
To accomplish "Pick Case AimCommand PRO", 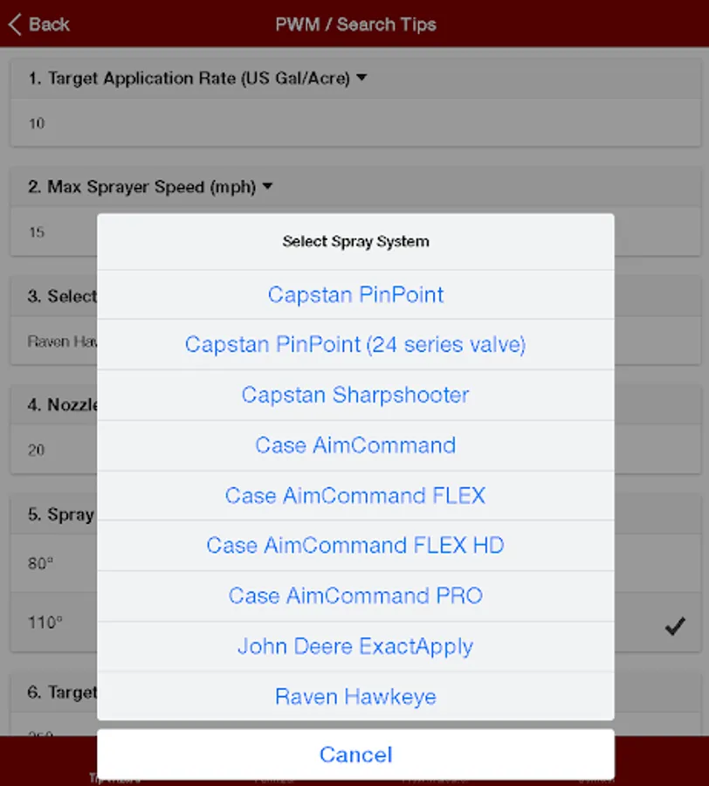I will point(355,596).
